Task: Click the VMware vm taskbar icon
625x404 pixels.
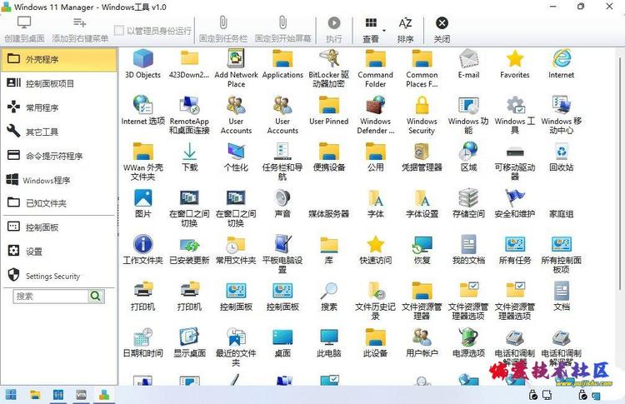Action: (82, 395)
